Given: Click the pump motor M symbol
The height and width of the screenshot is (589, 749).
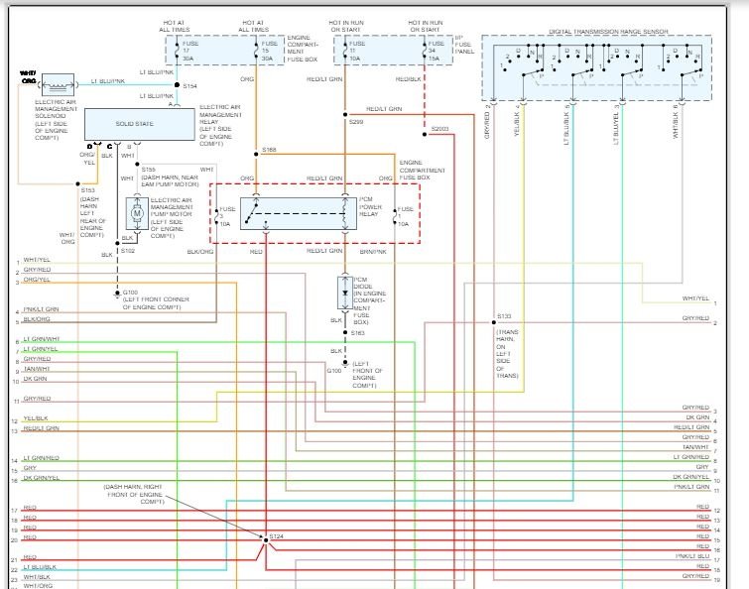Looking at the screenshot, I should [137, 213].
